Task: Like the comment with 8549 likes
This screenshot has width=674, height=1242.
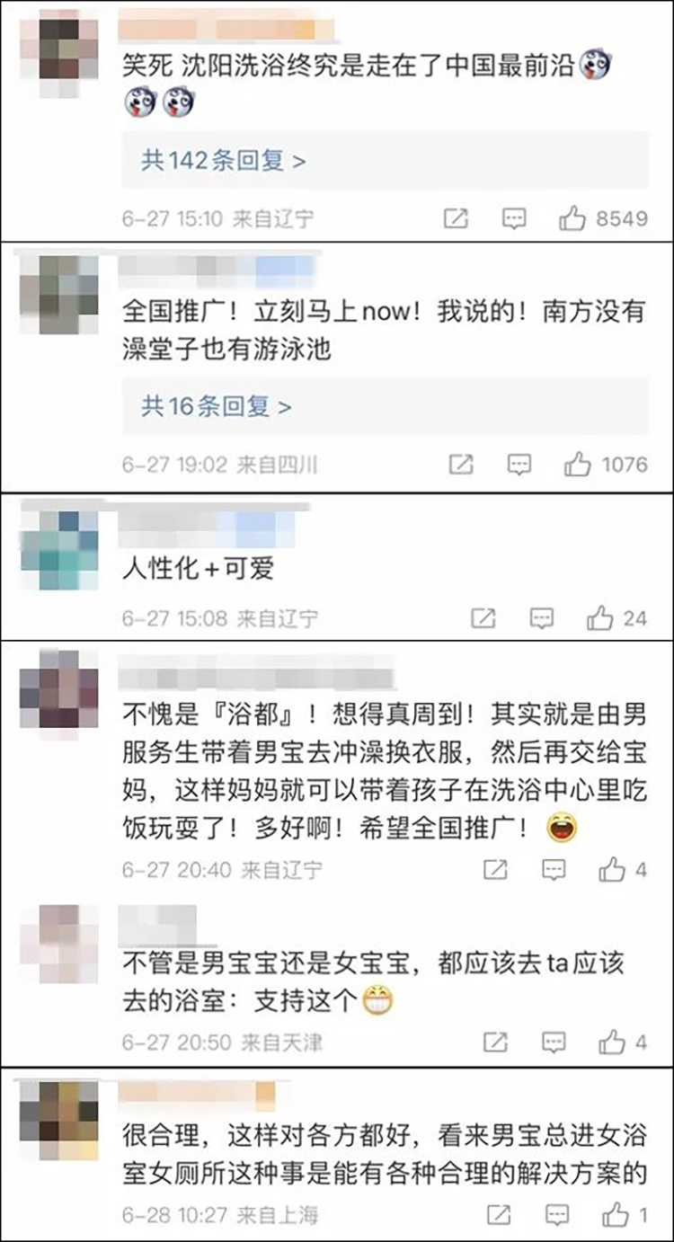Action: pos(572,218)
